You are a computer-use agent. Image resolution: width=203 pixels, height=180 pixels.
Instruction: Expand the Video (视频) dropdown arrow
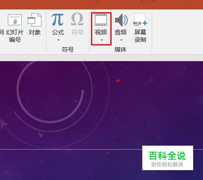[x=102, y=40]
